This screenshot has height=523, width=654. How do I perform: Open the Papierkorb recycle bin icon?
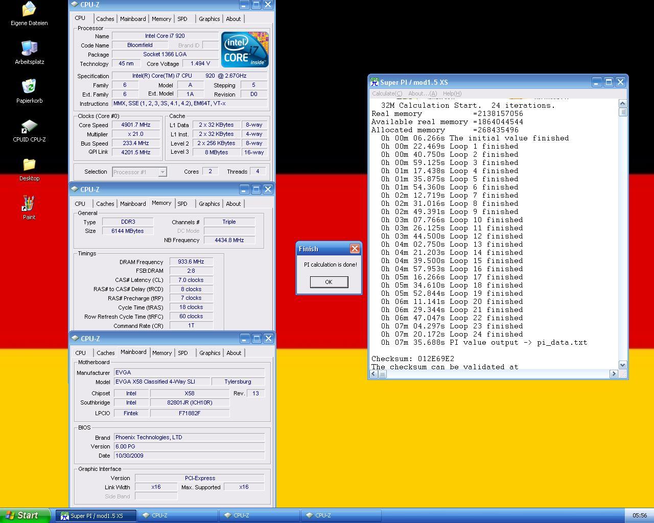click(x=29, y=91)
